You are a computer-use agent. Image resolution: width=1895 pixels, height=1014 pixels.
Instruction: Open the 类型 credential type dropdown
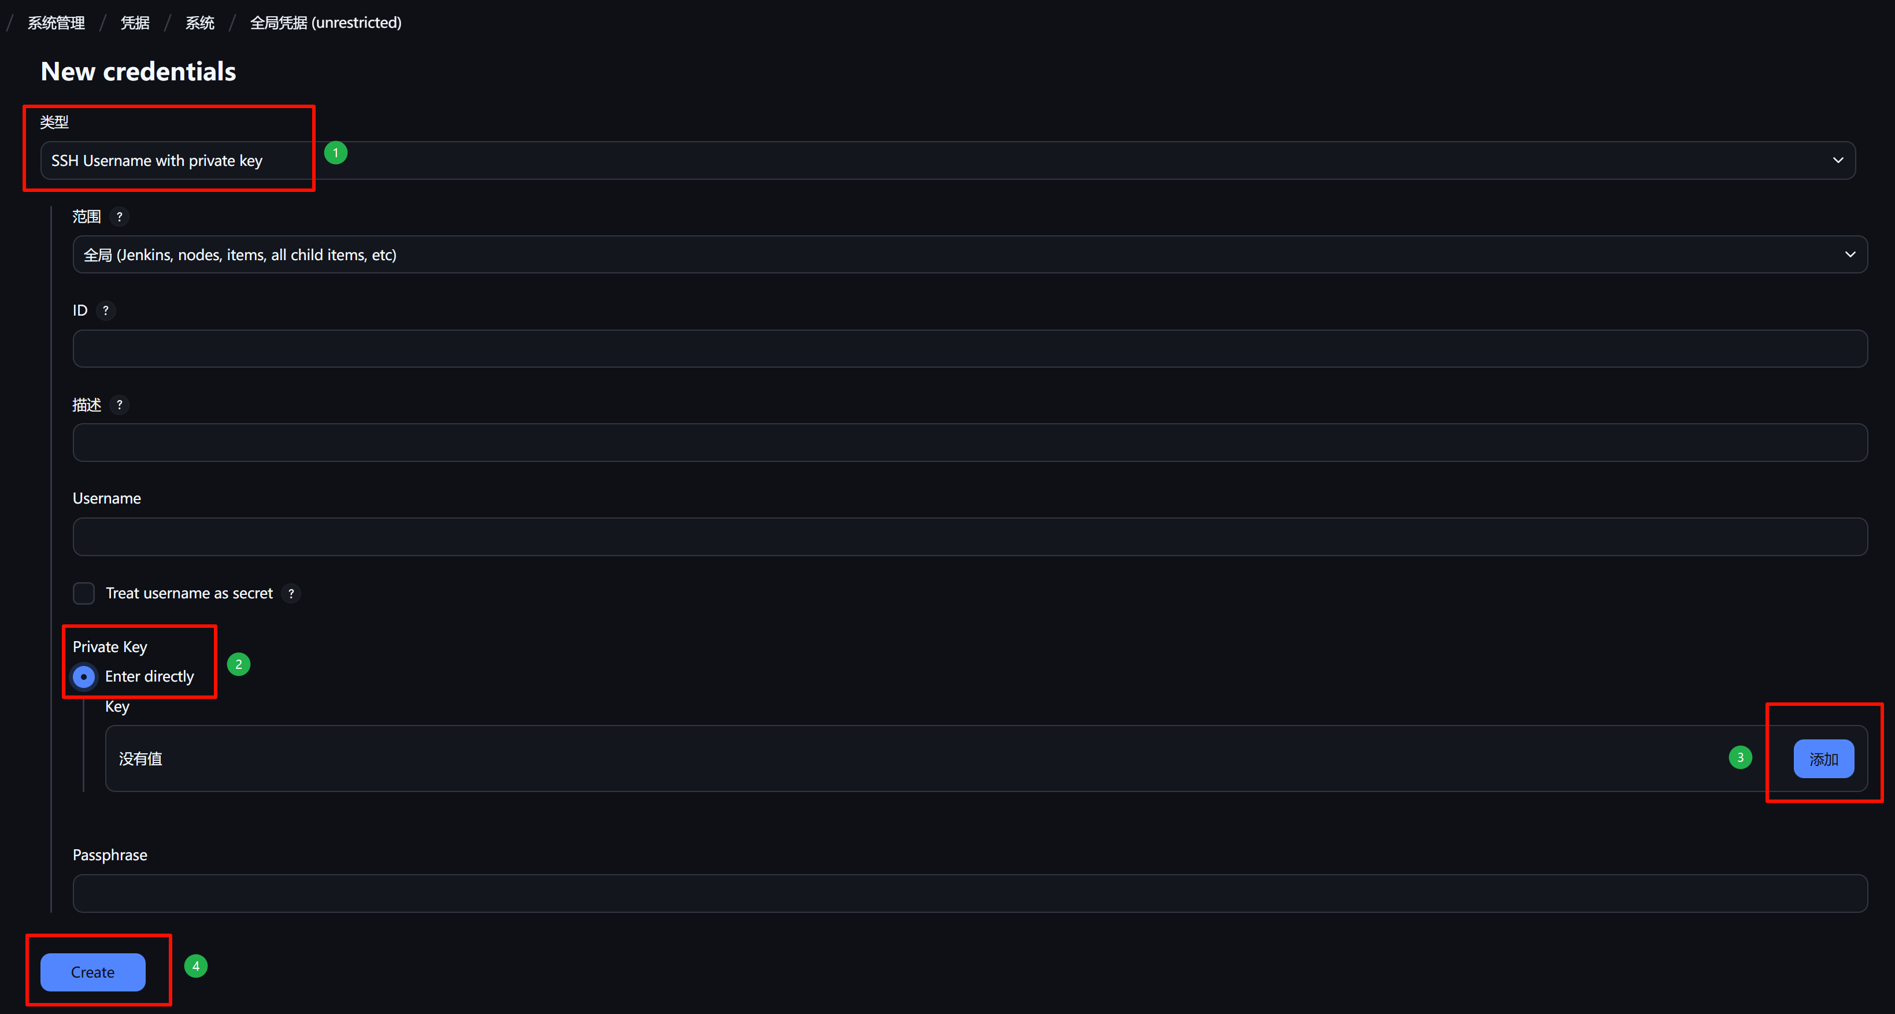pyautogui.click(x=948, y=160)
